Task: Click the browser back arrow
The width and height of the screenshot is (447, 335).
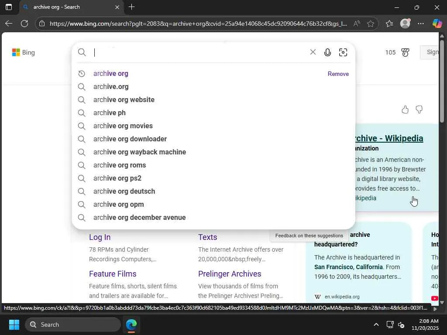Action: 9,24
